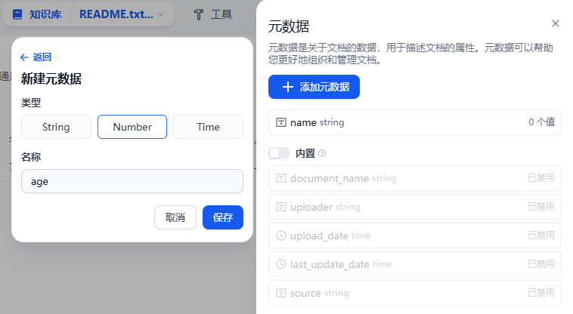Screen dimensions: 573x314
Task: Select the Number type option
Action: (132, 127)
